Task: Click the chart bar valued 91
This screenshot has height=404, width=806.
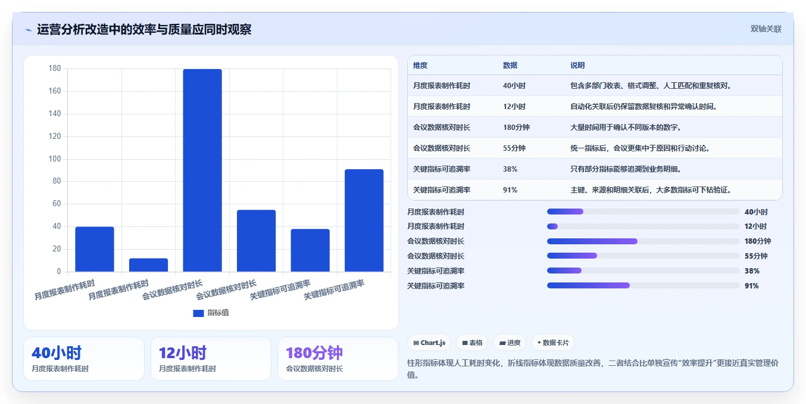Action: click(364, 220)
